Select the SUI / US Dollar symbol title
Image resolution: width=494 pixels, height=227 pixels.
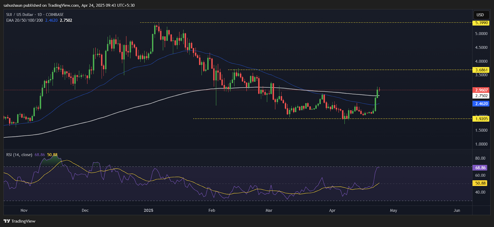(35, 14)
